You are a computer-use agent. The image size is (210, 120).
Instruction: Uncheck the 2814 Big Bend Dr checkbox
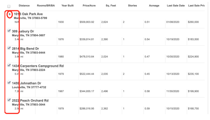point(9,48)
